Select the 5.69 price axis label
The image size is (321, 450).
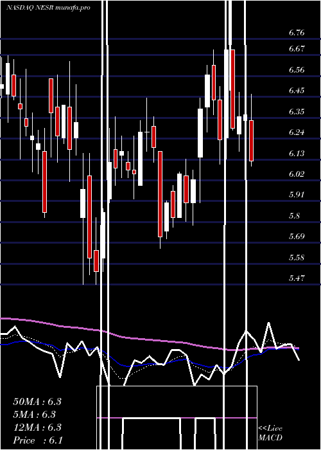tap(297, 237)
